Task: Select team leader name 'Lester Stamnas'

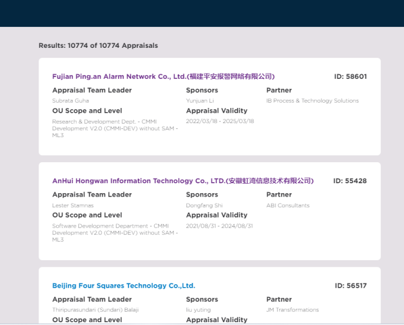Action: pyautogui.click(x=73, y=205)
